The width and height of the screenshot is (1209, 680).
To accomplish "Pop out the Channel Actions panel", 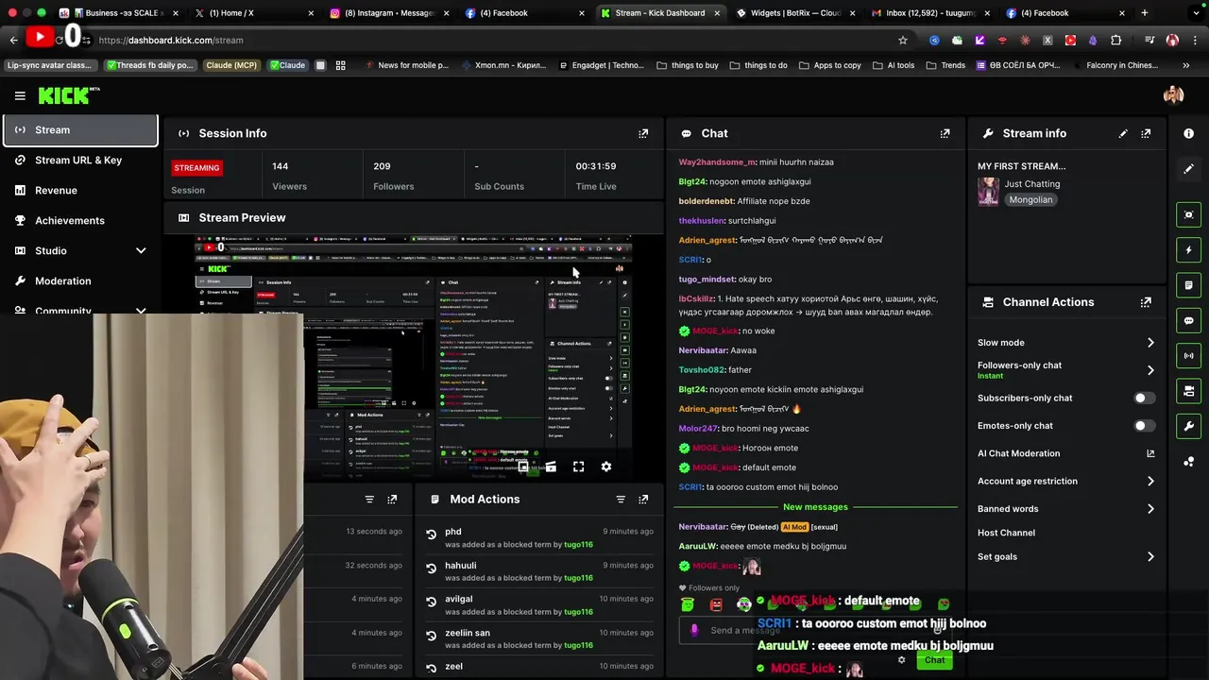I will 1146,302.
